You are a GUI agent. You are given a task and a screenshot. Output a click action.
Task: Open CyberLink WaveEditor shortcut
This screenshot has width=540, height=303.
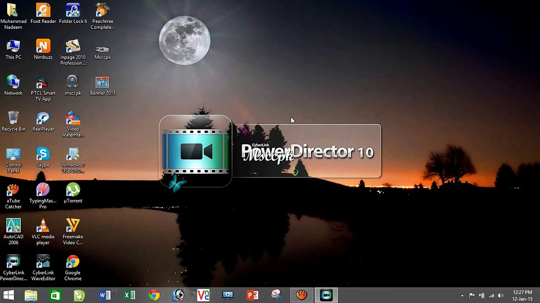point(43,268)
